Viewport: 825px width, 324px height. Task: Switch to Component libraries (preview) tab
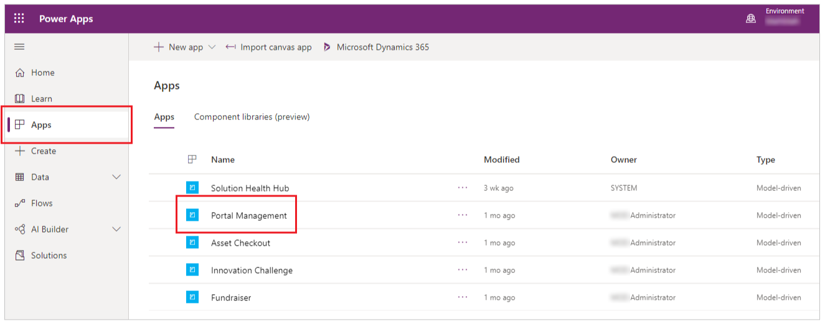click(252, 117)
